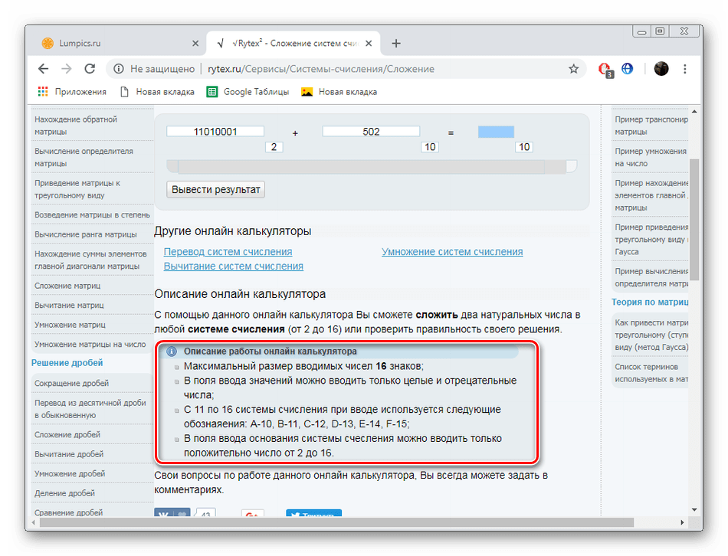Viewport: 728px width, 556px height.
Task: Open the blue globe extension icon
Action: click(628, 69)
